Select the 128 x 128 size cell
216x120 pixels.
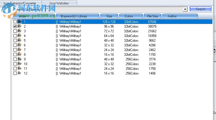[109, 22]
